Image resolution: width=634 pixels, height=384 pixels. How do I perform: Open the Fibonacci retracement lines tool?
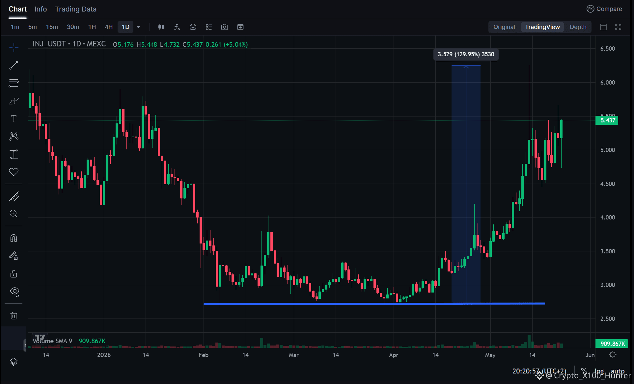tap(14, 83)
